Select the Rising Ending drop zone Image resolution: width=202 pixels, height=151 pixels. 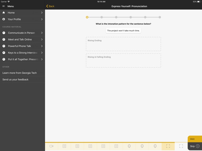tap(123, 44)
